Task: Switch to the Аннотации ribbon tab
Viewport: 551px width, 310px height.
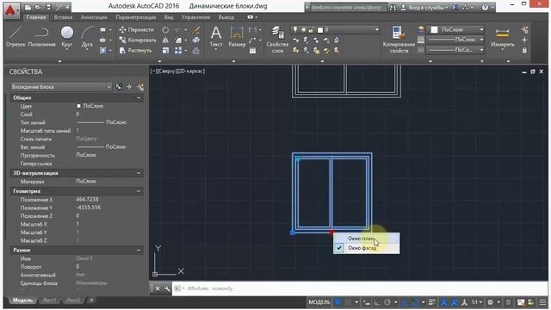Action: [94, 17]
